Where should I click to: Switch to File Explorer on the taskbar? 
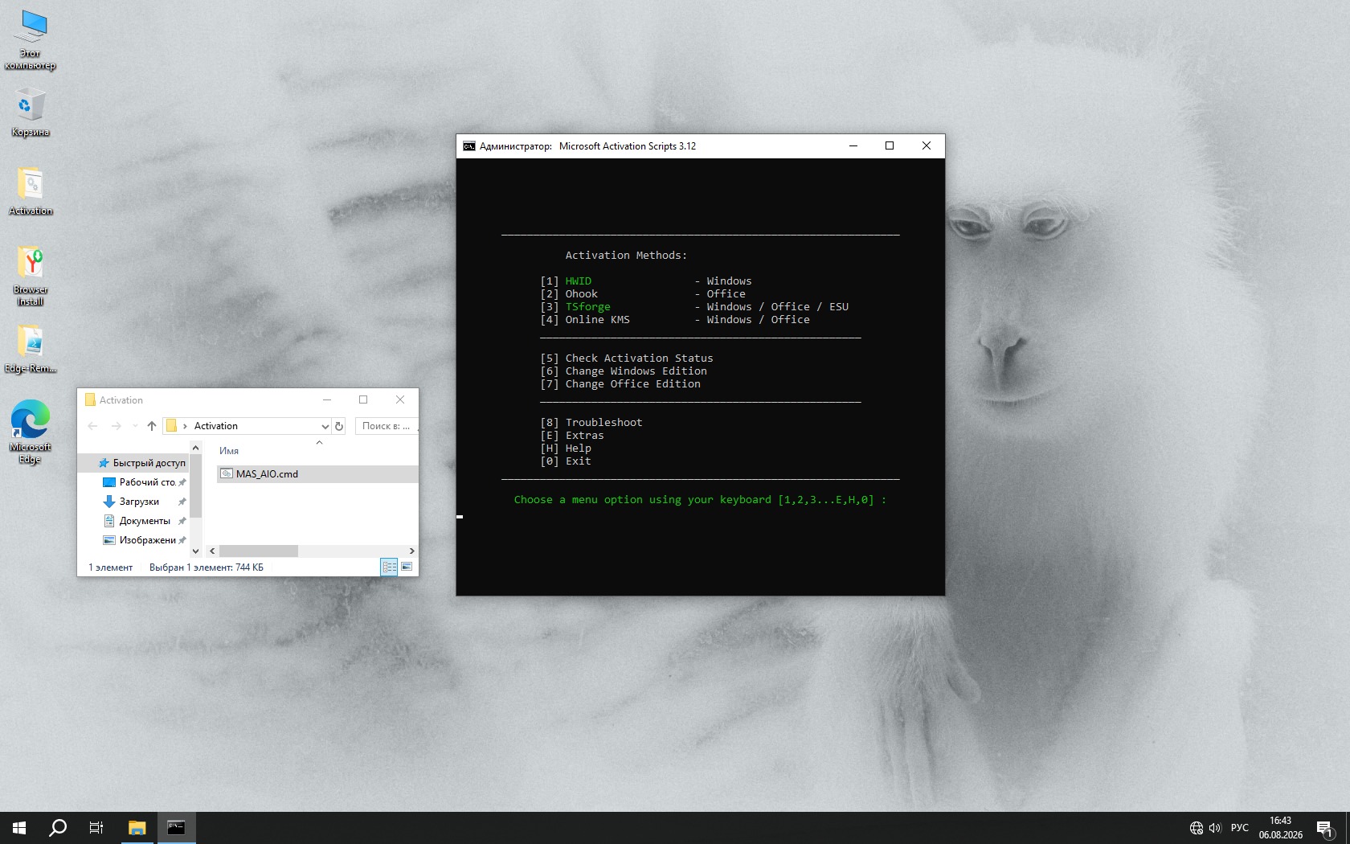[x=137, y=828]
